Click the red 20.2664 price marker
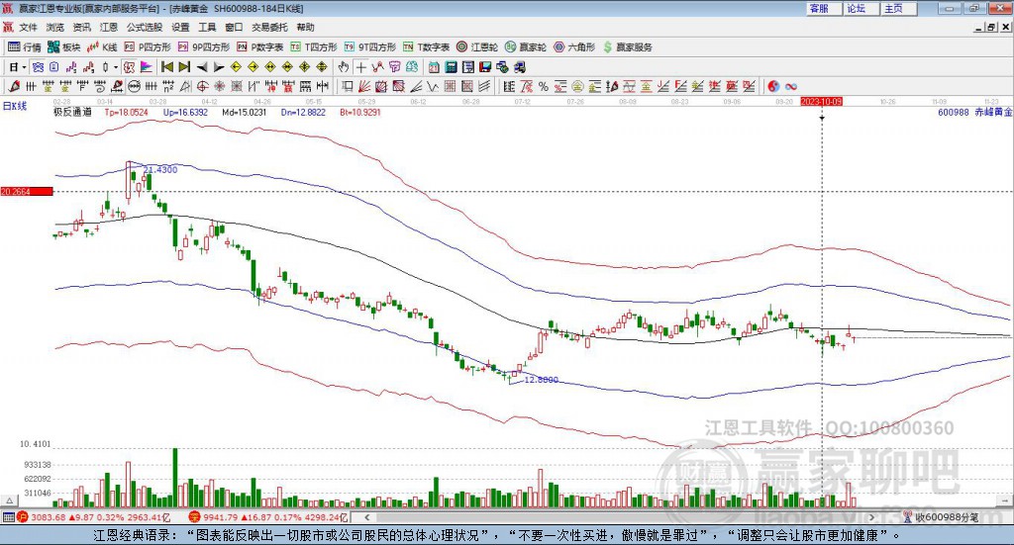1014x545 pixels. tap(27, 191)
